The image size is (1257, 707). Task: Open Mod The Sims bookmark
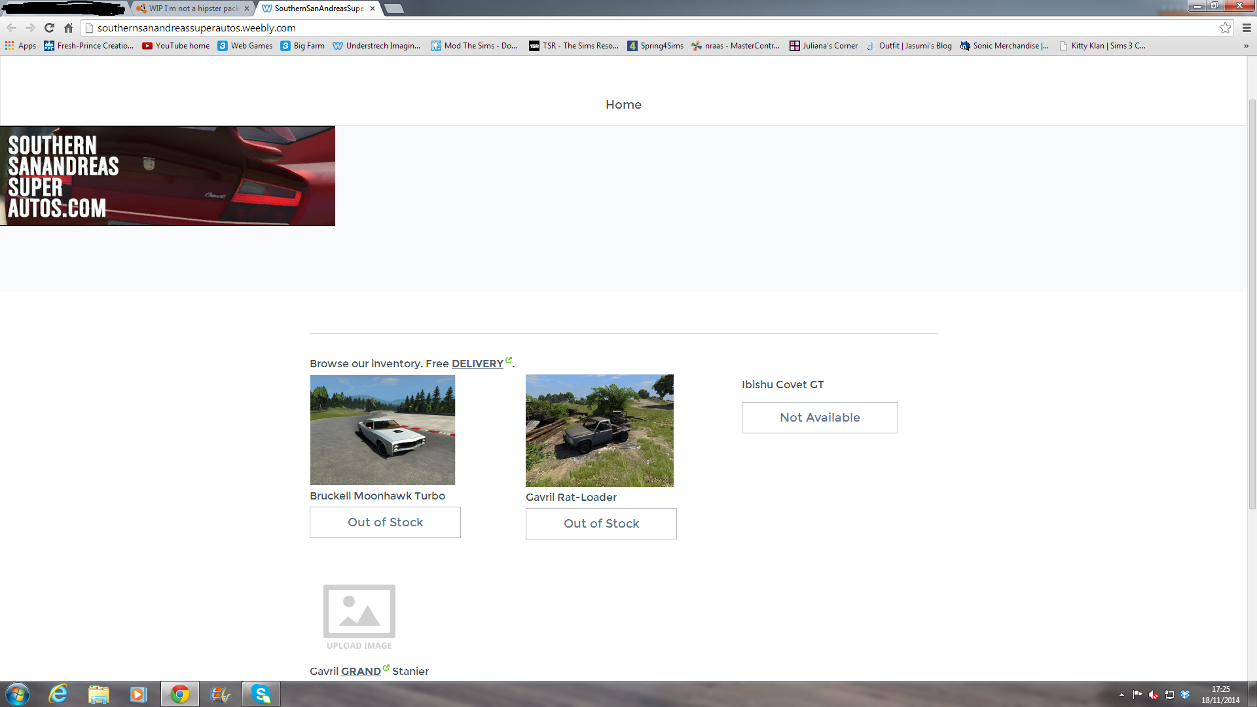474,46
